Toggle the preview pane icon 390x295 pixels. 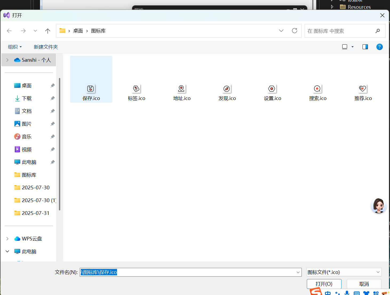coord(365,47)
